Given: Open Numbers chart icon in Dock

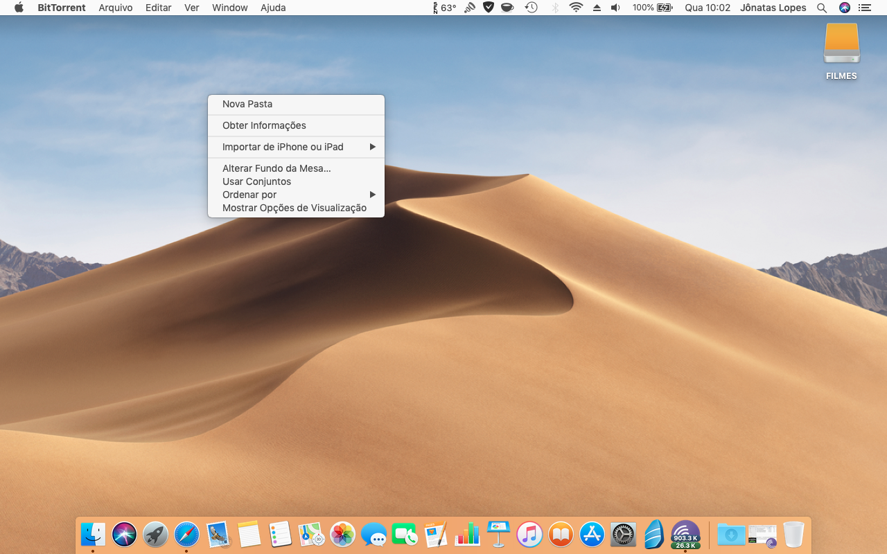Looking at the screenshot, I should pyautogui.click(x=467, y=534).
